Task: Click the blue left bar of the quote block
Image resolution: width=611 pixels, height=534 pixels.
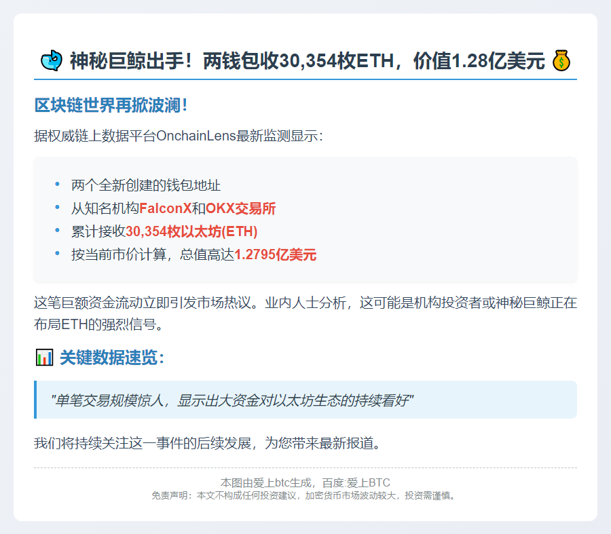Action: [x=35, y=400]
